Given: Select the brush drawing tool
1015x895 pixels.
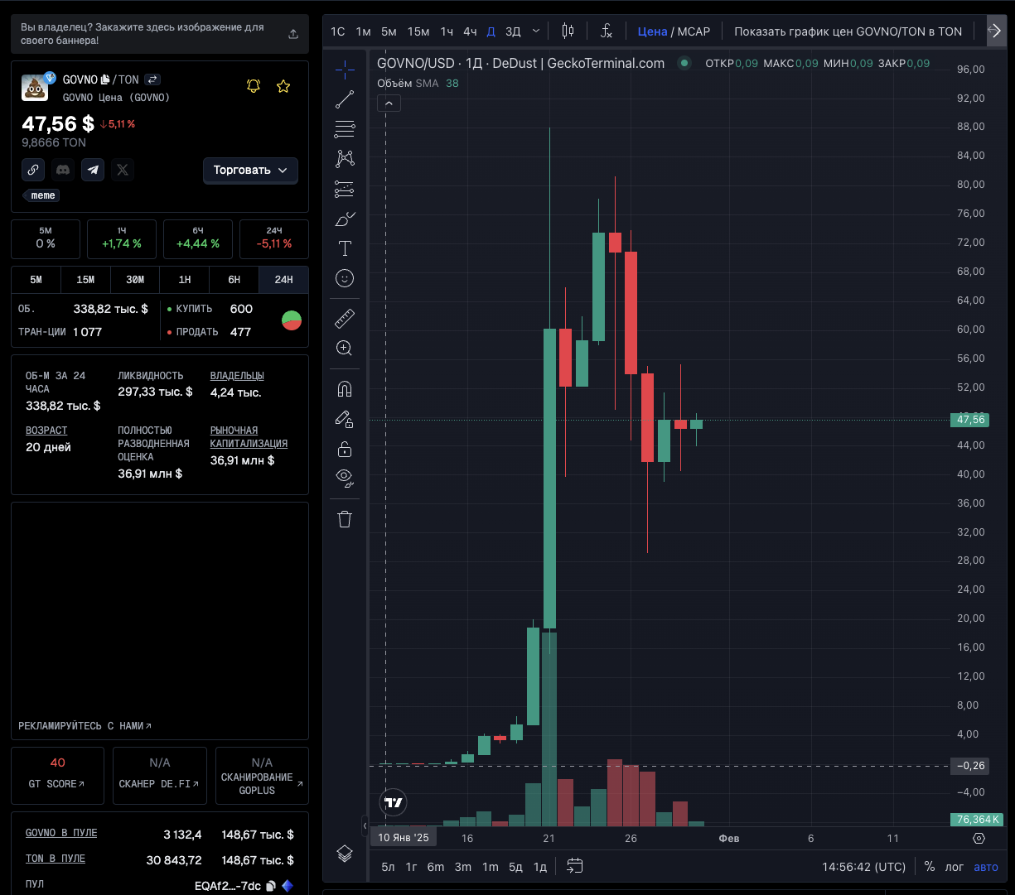Looking at the screenshot, I should tap(345, 219).
